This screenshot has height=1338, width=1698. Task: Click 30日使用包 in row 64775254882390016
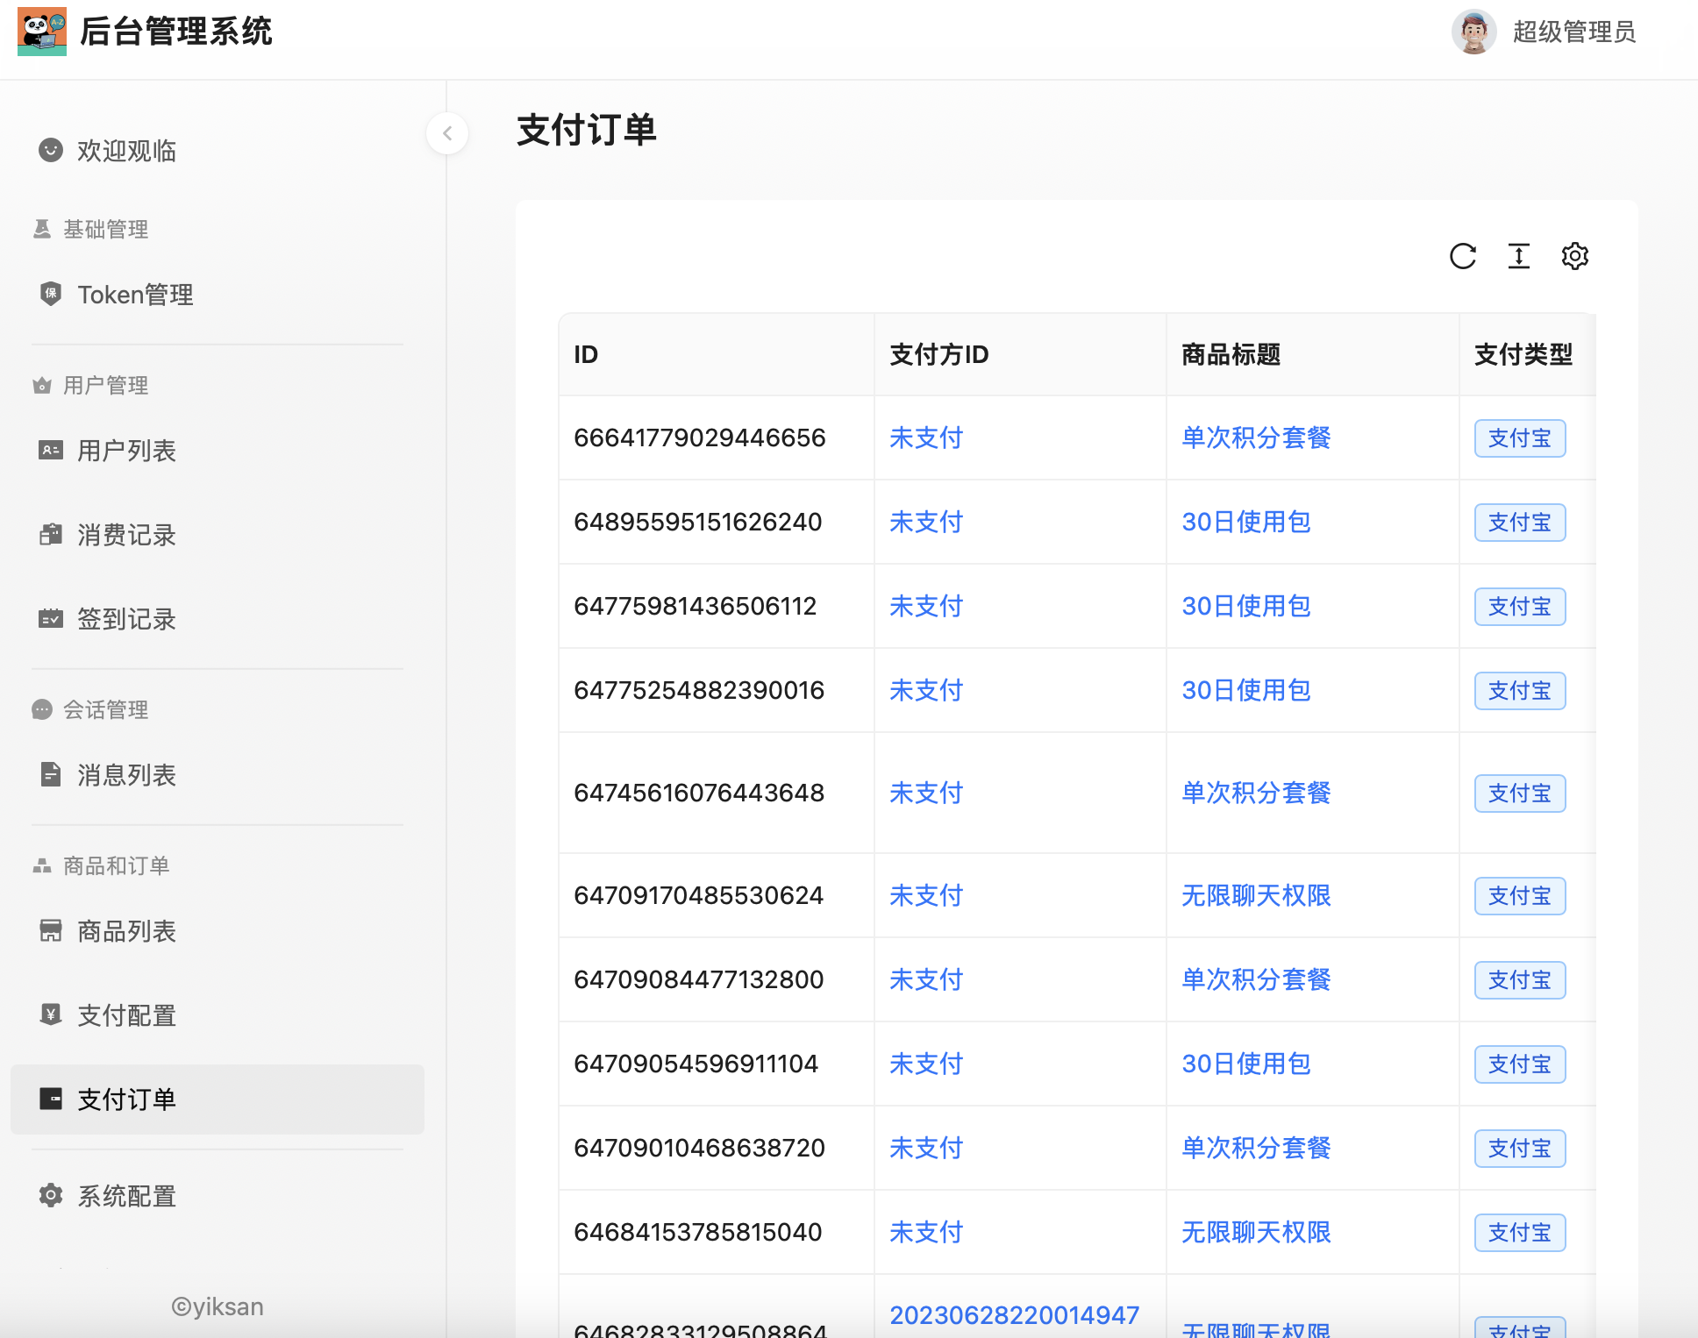[1246, 690]
